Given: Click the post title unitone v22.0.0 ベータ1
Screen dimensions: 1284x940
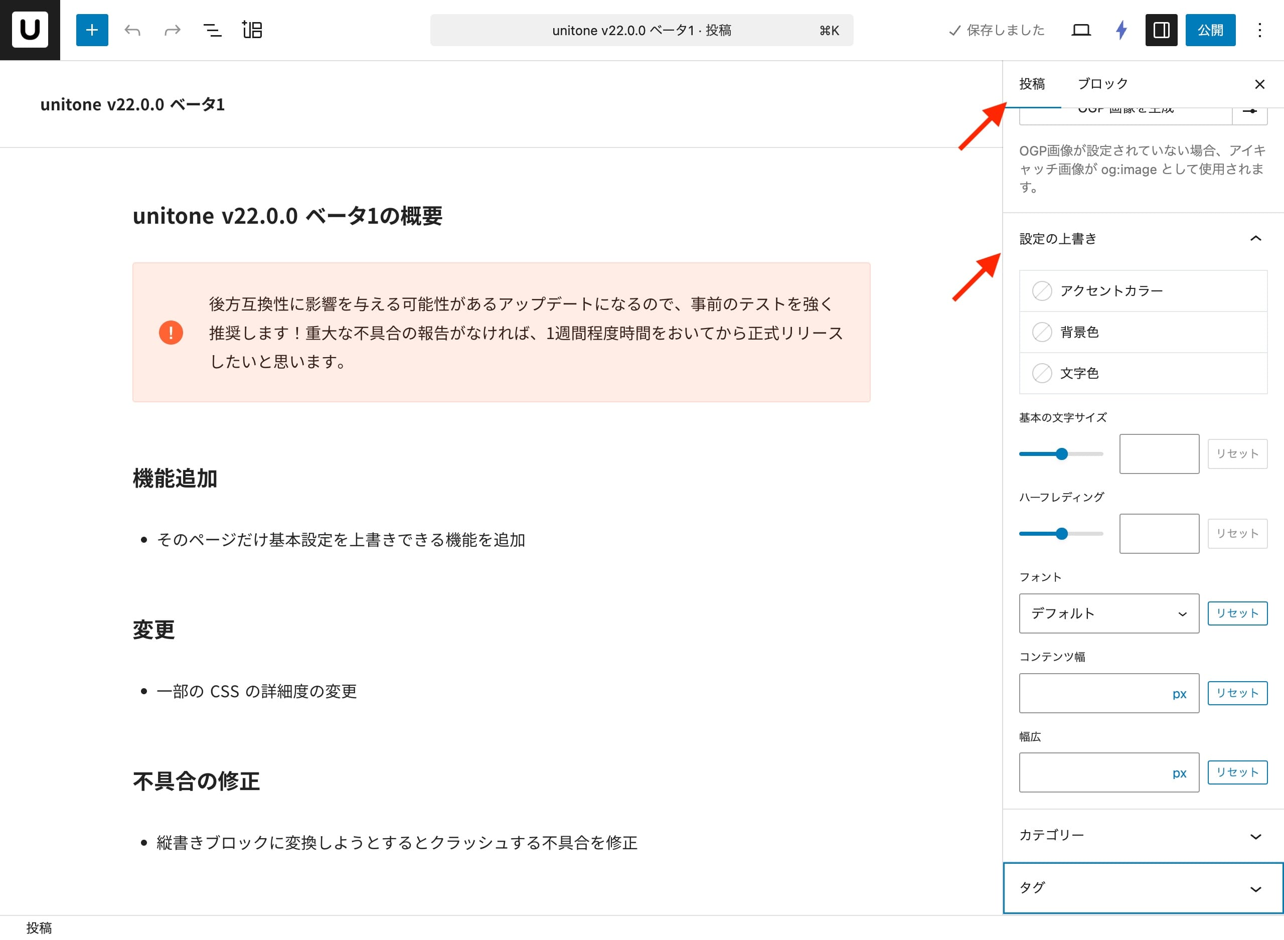Looking at the screenshot, I should tap(132, 105).
